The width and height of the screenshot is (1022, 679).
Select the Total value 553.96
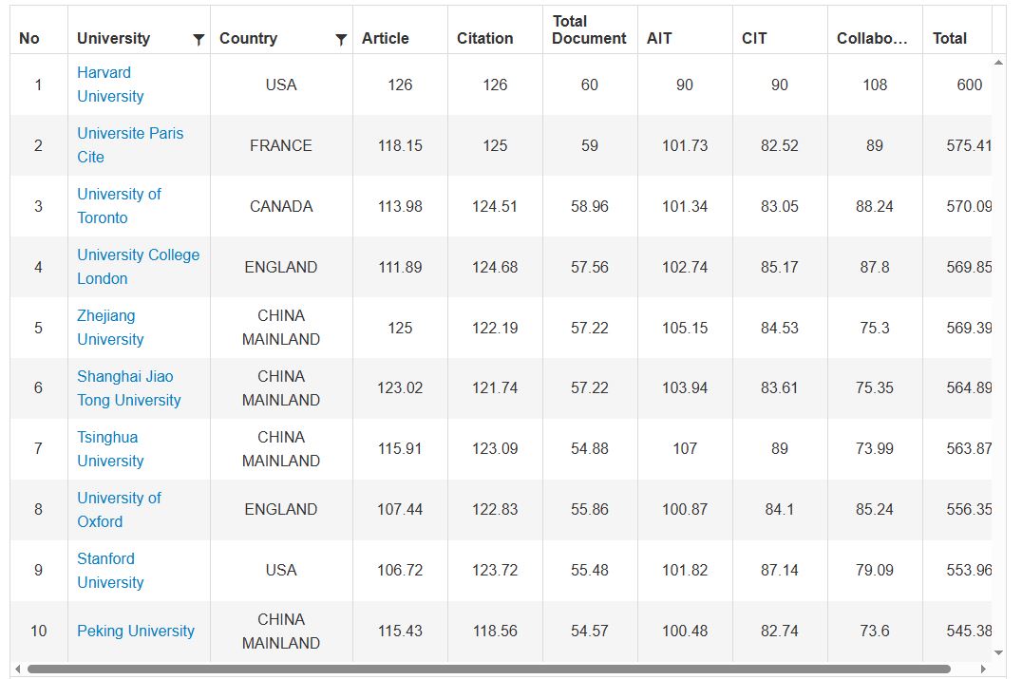tap(969, 570)
